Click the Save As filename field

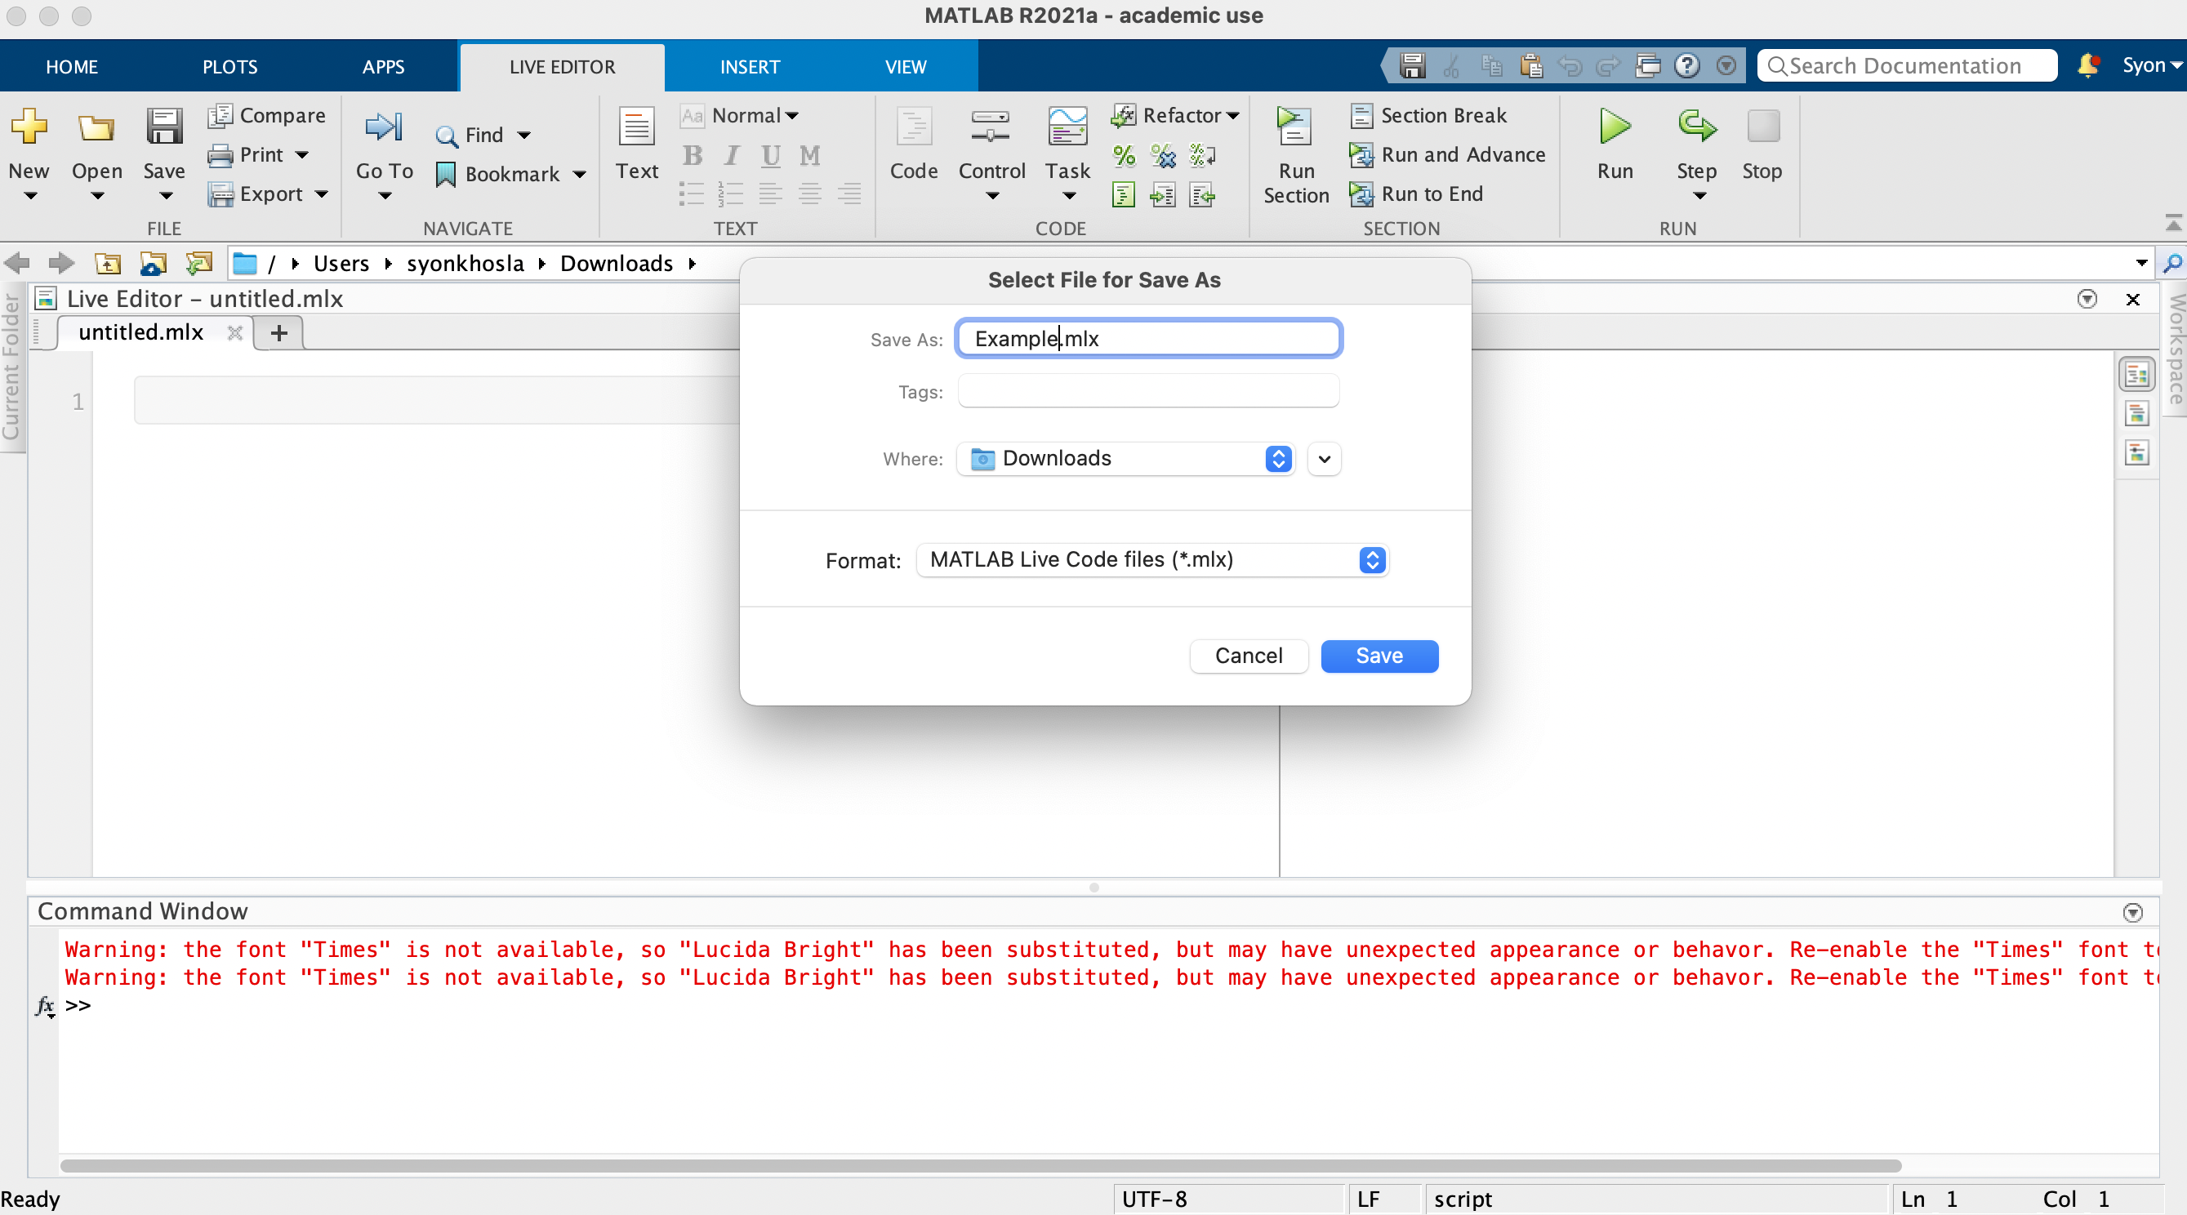click(x=1148, y=339)
